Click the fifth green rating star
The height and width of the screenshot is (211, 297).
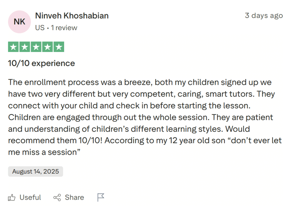click(x=59, y=47)
